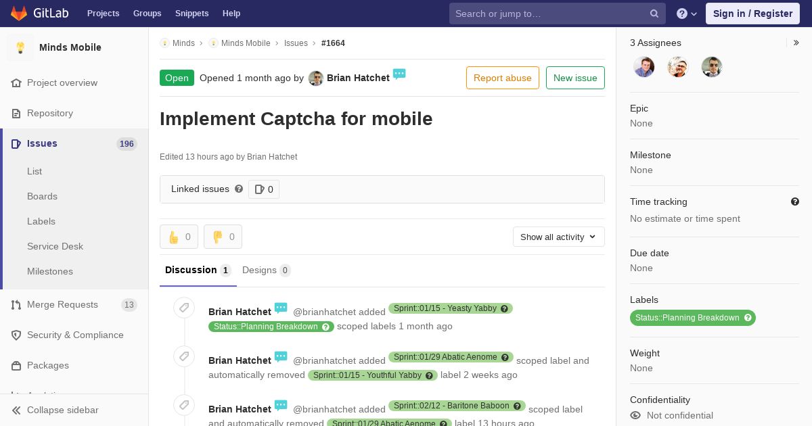The height and width of the screenshot is (426, 812).
Task: Click the GitLab fox logo
Action: point(19,13)
